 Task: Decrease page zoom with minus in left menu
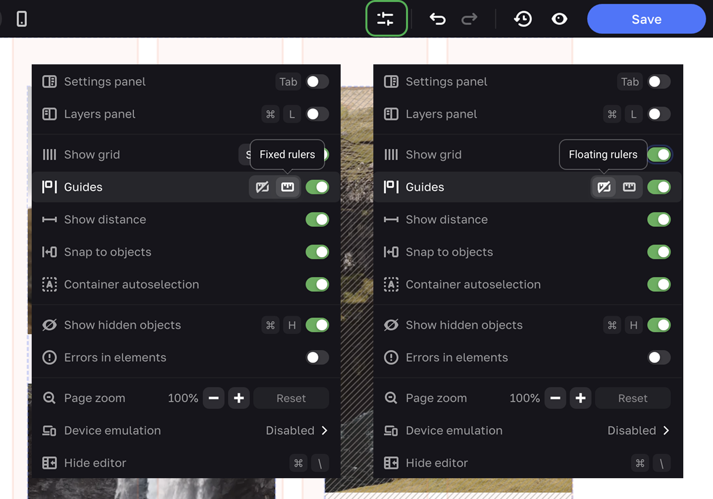(214, 399)
